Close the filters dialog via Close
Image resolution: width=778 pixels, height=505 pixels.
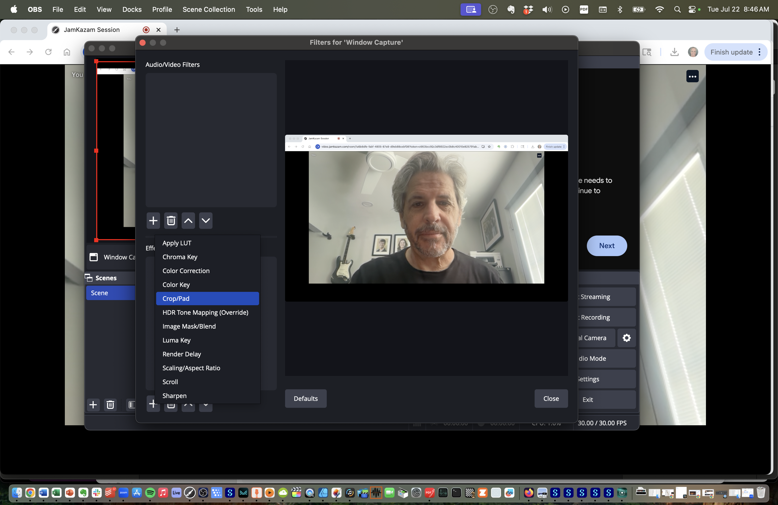tap(551, 399)
